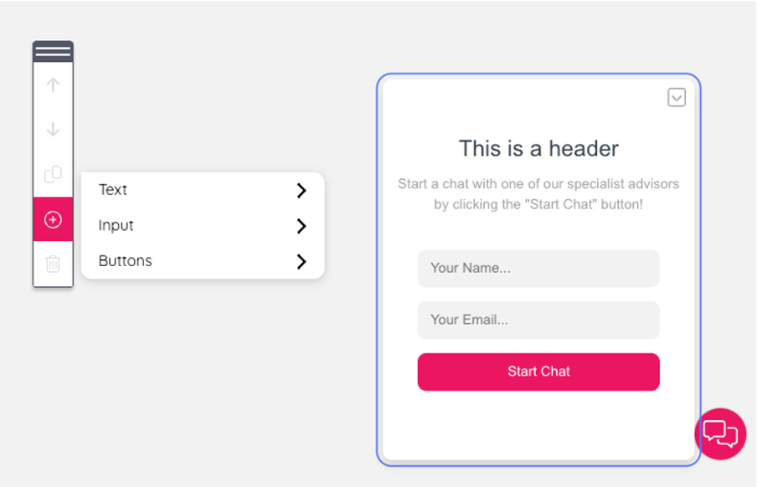Select the Buttons menu entry

tap(125, 260)
